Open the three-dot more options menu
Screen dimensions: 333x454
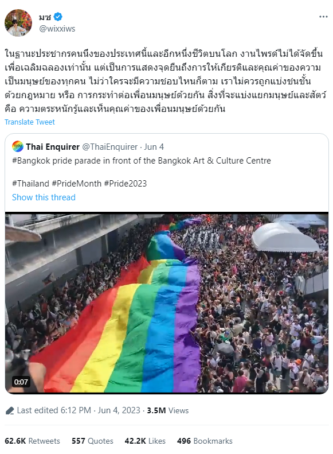click(x=323, y=17)
